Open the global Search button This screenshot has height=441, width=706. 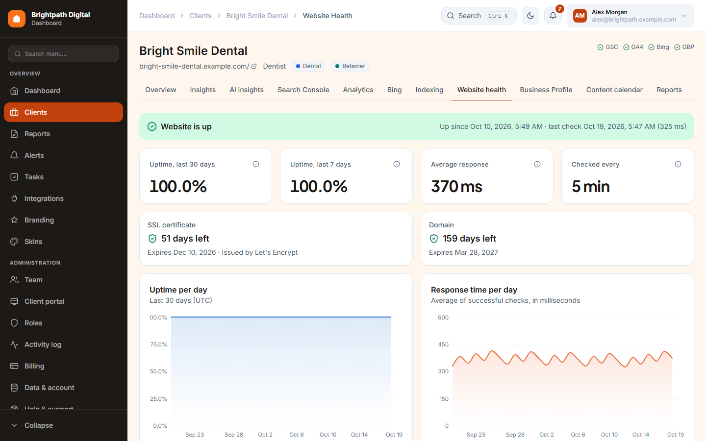pyautogui.click(x=479, y=16)
